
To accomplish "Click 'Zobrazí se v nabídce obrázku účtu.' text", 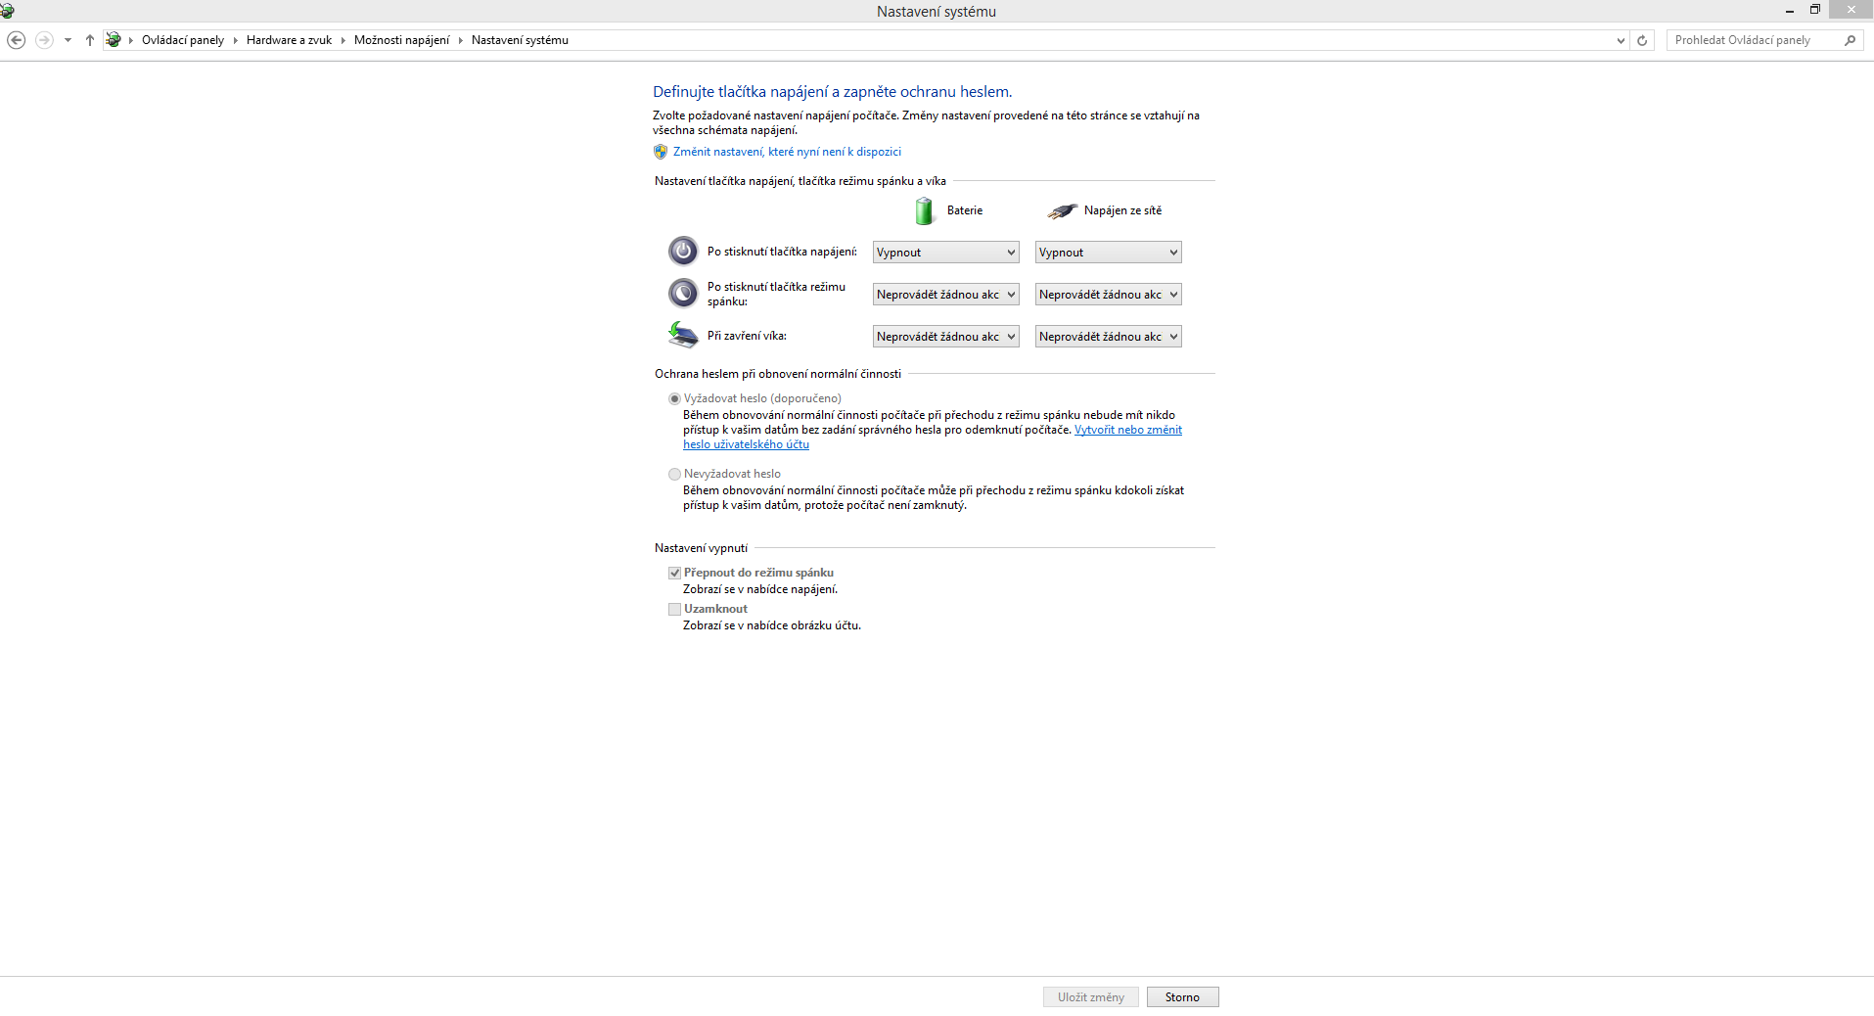I will point(772,625).
